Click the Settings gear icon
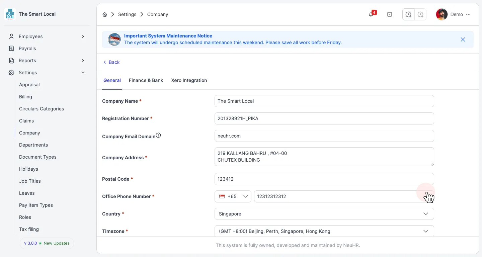This screenshot has width=482, height=257. click(11, 73)
